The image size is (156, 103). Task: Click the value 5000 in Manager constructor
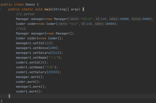(146, 19)
